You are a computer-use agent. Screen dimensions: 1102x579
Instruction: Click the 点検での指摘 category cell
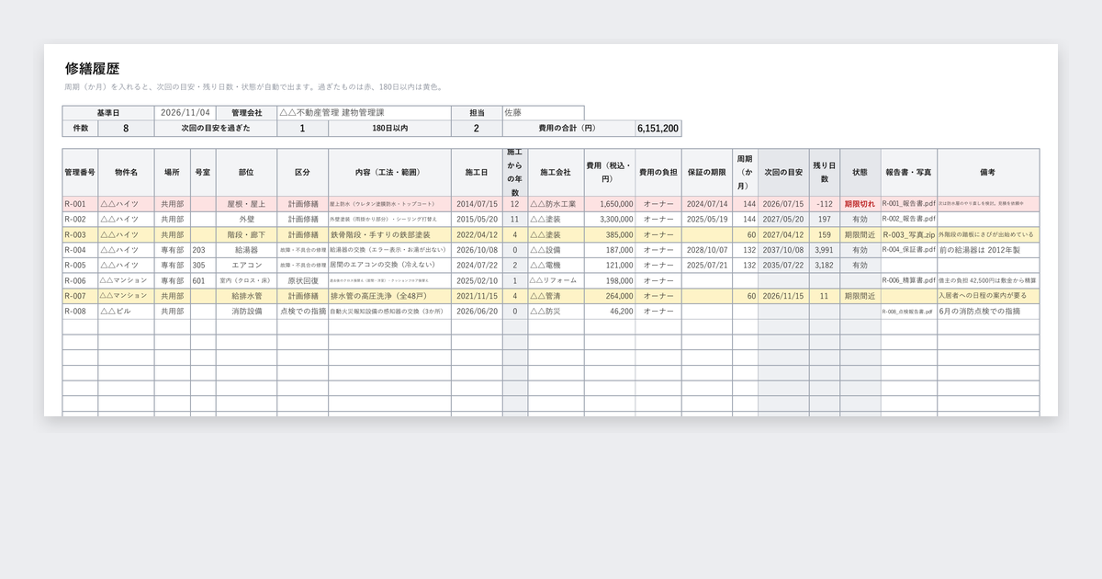[303, 312]
